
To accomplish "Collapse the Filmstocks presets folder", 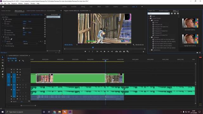I will click(150, 37).
